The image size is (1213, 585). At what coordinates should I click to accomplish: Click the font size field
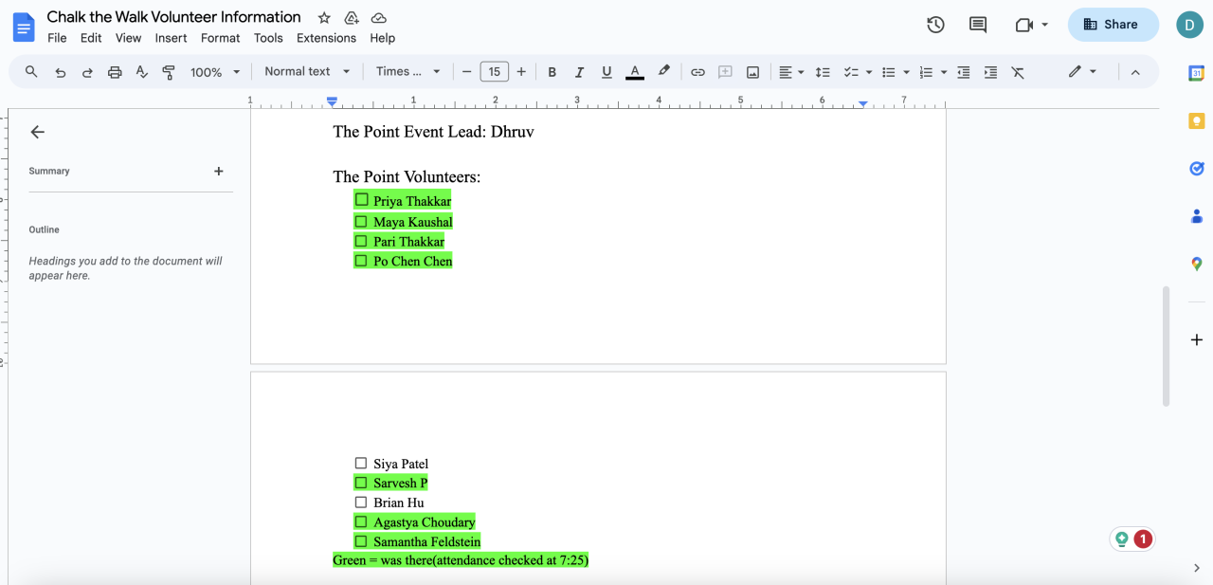[494, 72]
